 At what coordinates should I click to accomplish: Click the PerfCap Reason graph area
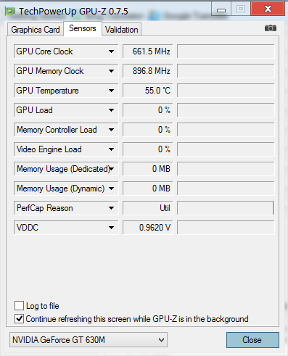226,208
